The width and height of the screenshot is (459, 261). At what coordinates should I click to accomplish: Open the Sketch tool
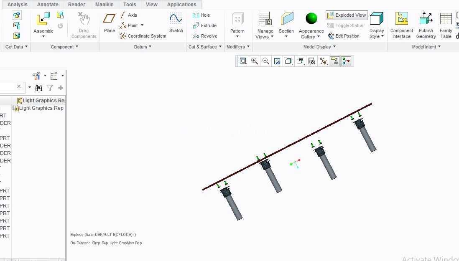tap(176, 22)
